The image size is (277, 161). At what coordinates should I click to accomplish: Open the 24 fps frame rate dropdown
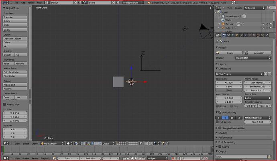tap(258, 98)
